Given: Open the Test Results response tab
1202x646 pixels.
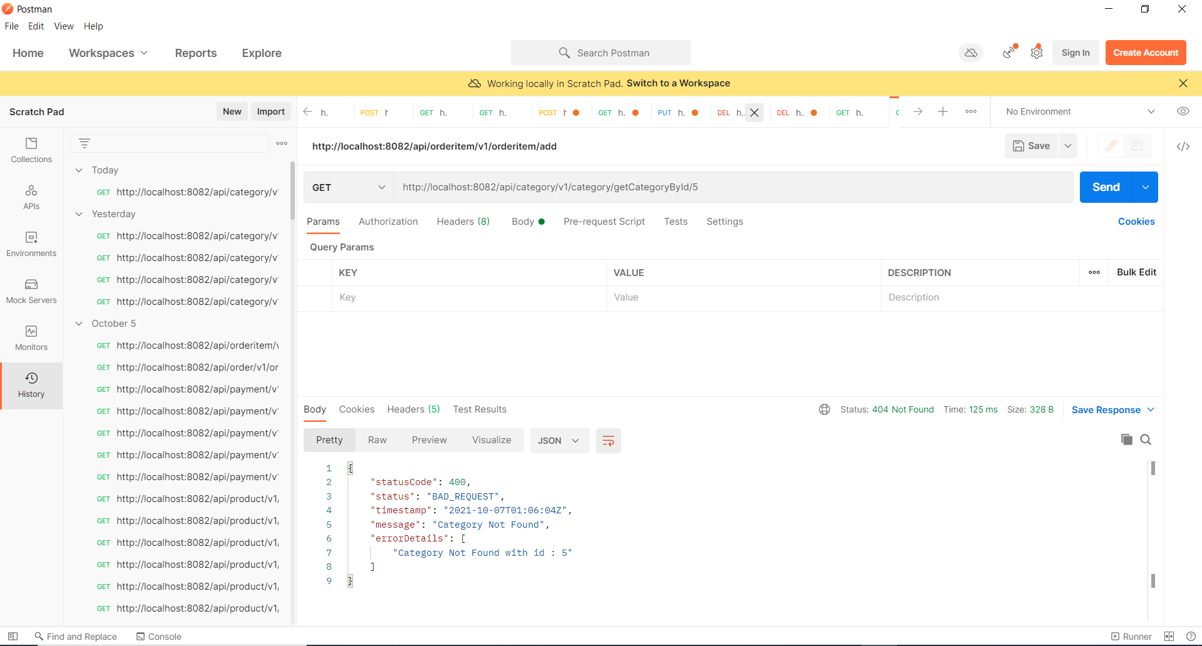Looking at the screenshot, I should (480, 409).
